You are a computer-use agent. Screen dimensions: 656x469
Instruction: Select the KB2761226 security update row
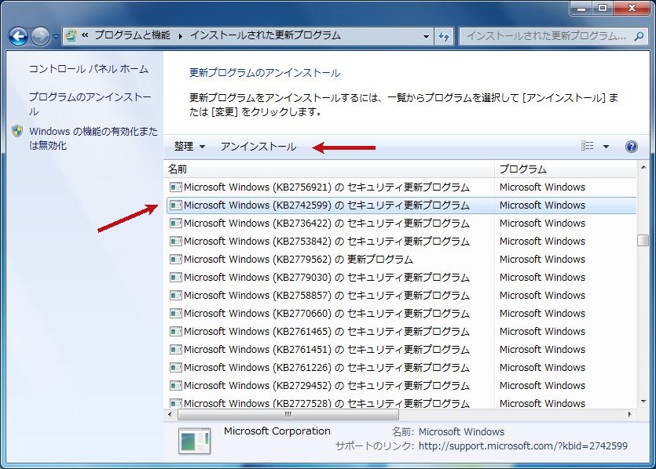pos(401,367)
